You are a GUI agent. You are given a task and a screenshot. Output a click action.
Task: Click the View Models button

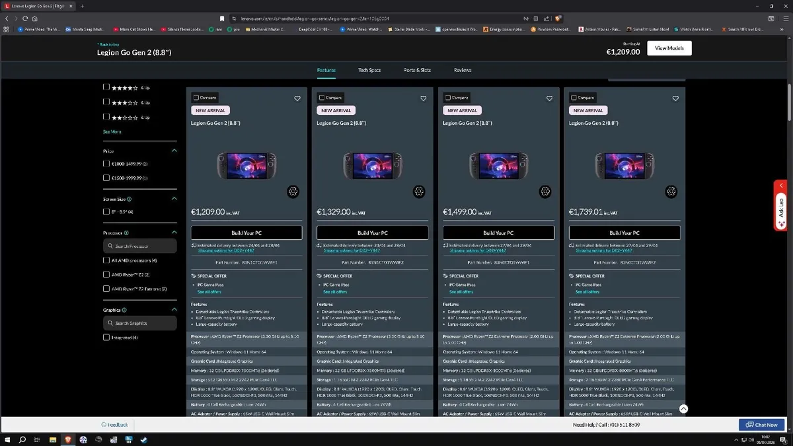[x=669, y=48]
